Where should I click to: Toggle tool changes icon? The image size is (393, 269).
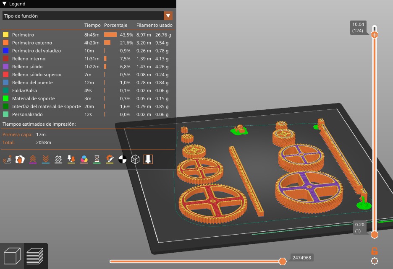(x=71, y=159)
